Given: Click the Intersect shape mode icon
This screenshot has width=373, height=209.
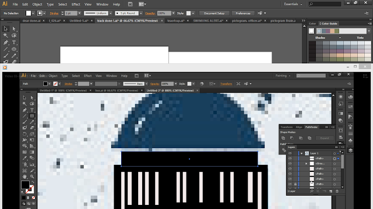Looking at the screenshot, I should [x=301, y=138].
